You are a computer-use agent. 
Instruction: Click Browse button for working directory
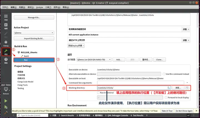coord(178,88)
